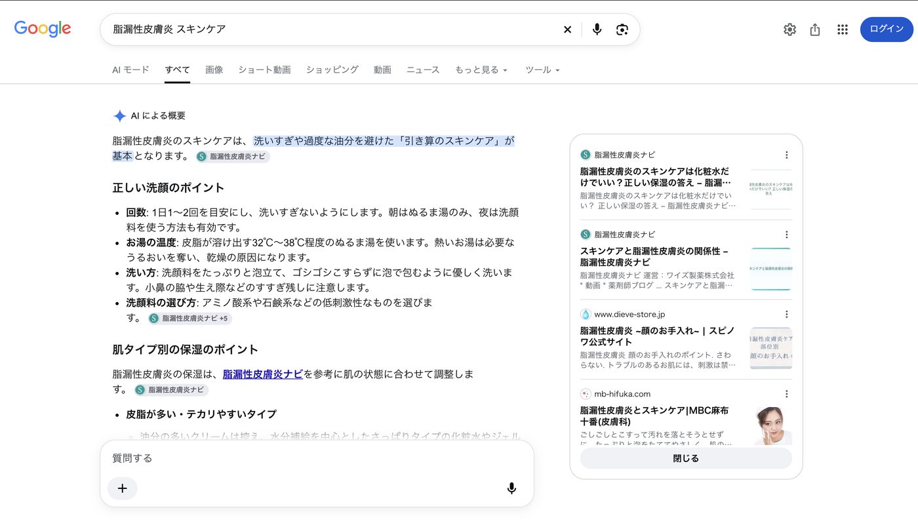Click the ログイン button
Image resolution: width=918 pixels, height=525 pixels.
pyautogui.click(x=887, y=29)
